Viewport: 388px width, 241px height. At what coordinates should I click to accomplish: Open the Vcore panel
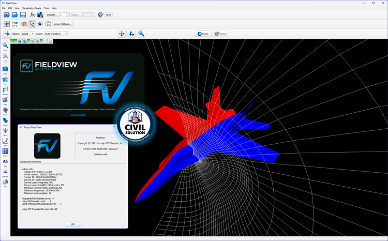(x=5, y=132)
